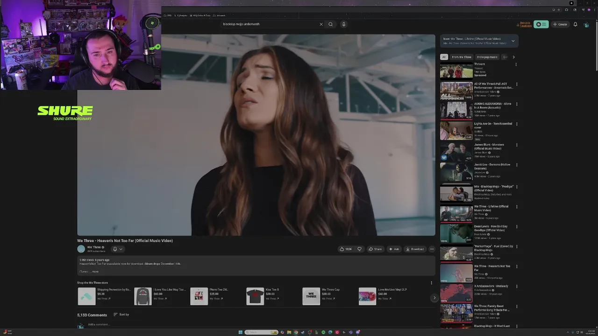This screenshot has width=598, height=336.
Task: Select the From We Three filter chip
Action: click(462, 57)
